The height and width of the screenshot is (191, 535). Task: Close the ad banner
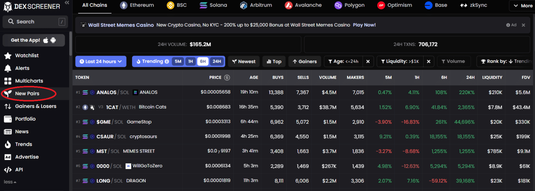(x=523, y=25)
